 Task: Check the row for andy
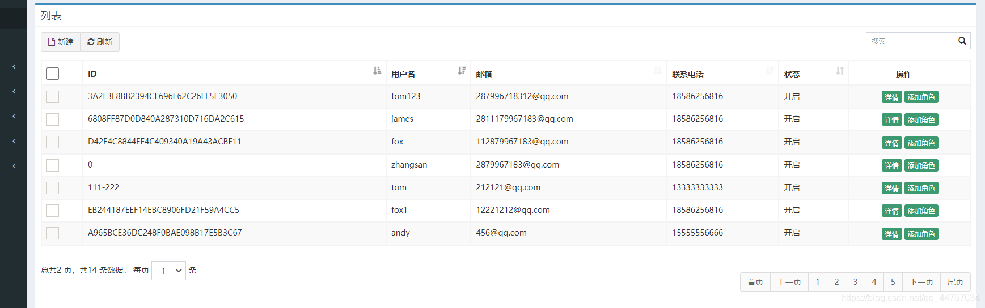(53, 233)
